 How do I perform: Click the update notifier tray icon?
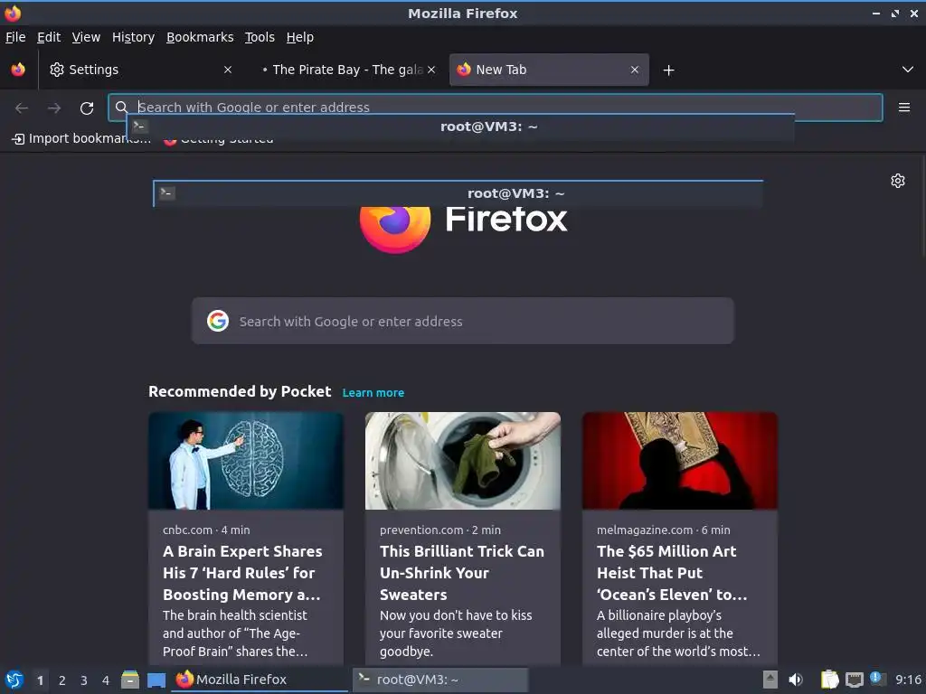pos(877,679)
